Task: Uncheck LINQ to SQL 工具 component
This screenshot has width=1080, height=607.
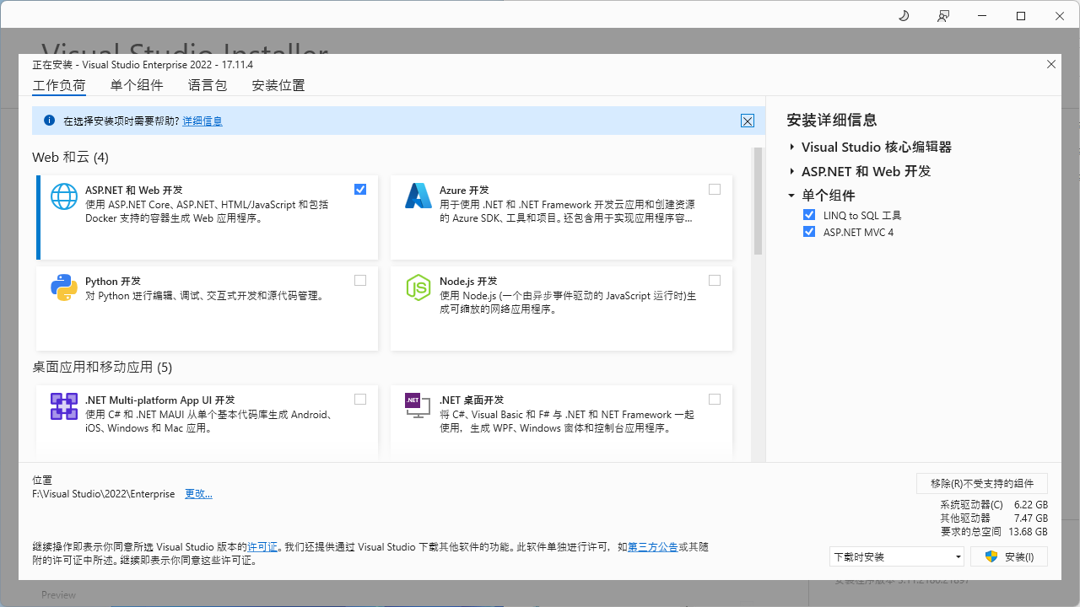Action: click(810, 215)
